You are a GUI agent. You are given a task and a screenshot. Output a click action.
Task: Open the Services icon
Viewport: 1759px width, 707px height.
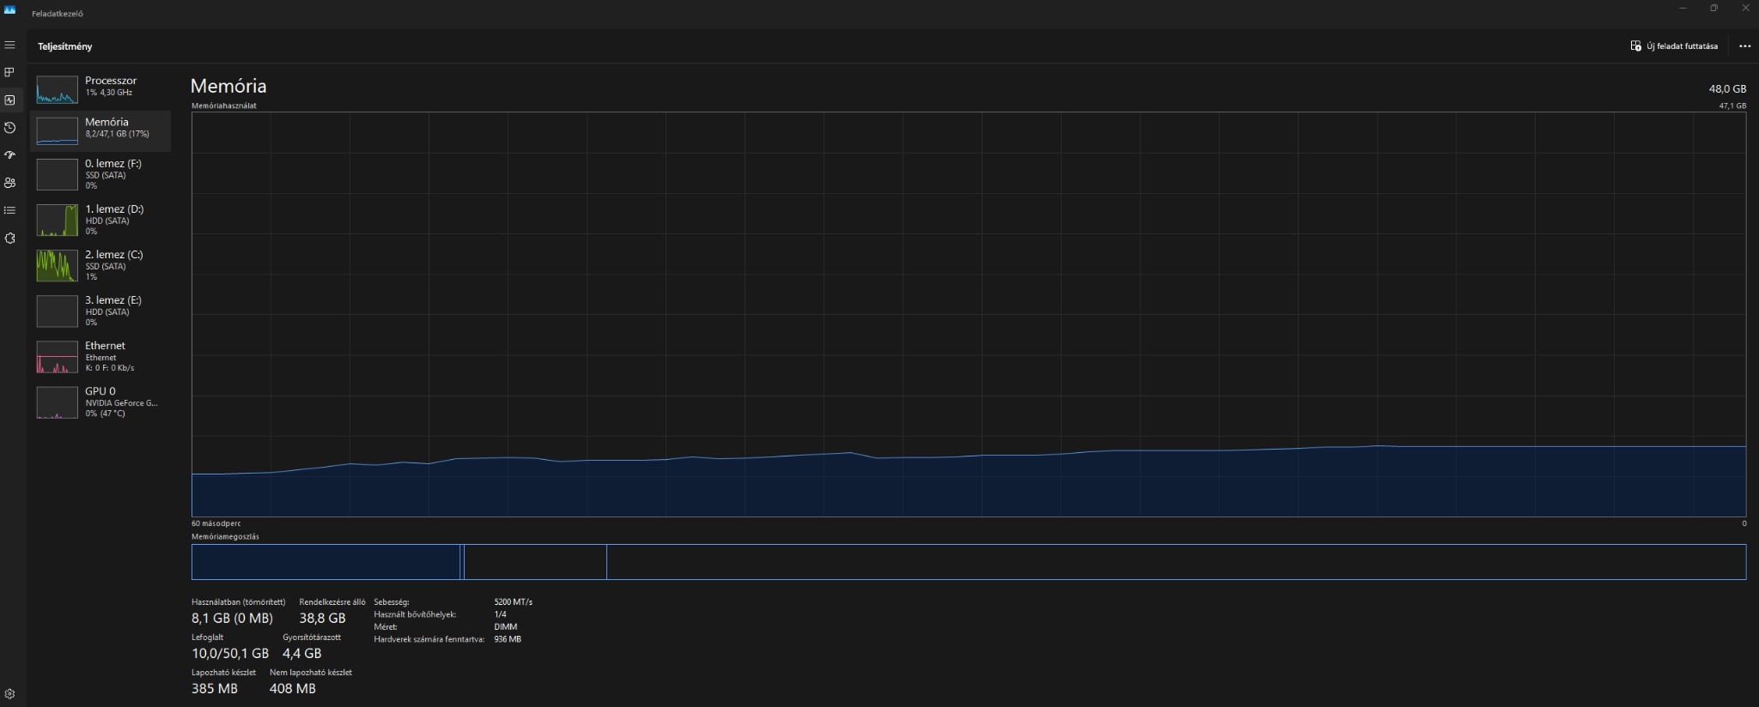[x=10, y=238]
